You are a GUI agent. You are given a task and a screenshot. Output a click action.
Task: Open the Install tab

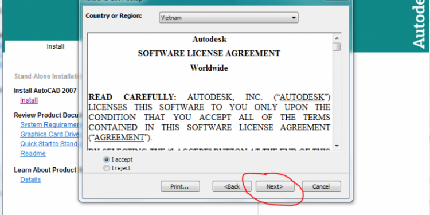pyautogui.click(x=56, y=46)
